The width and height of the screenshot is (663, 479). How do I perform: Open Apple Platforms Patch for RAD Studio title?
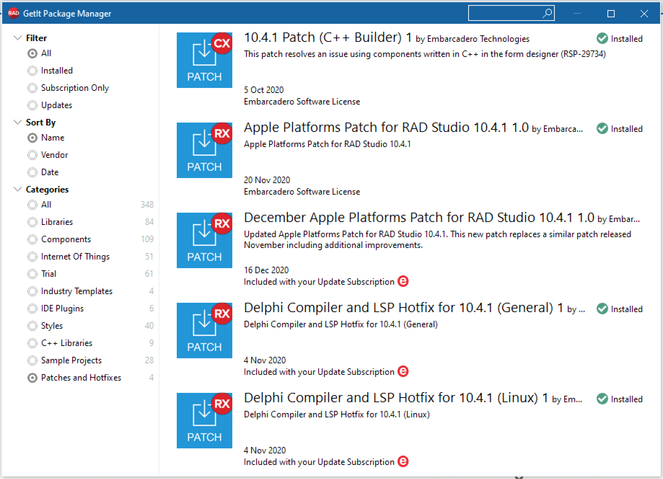386,127
